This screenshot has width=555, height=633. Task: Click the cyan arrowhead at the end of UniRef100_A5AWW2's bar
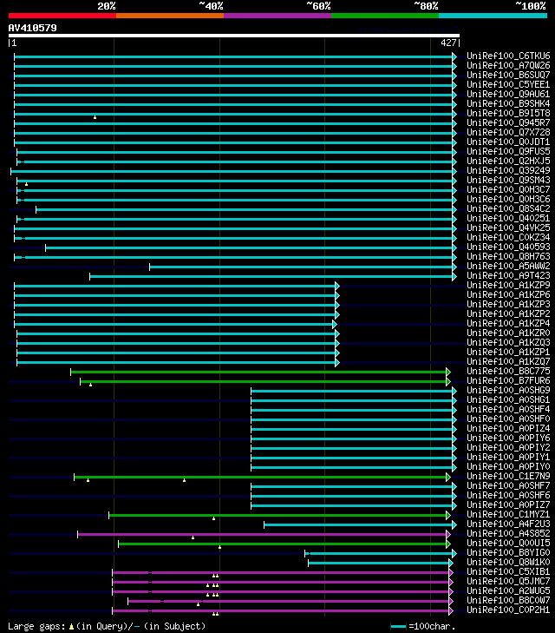pyautogui.click(x=454, y=267)
